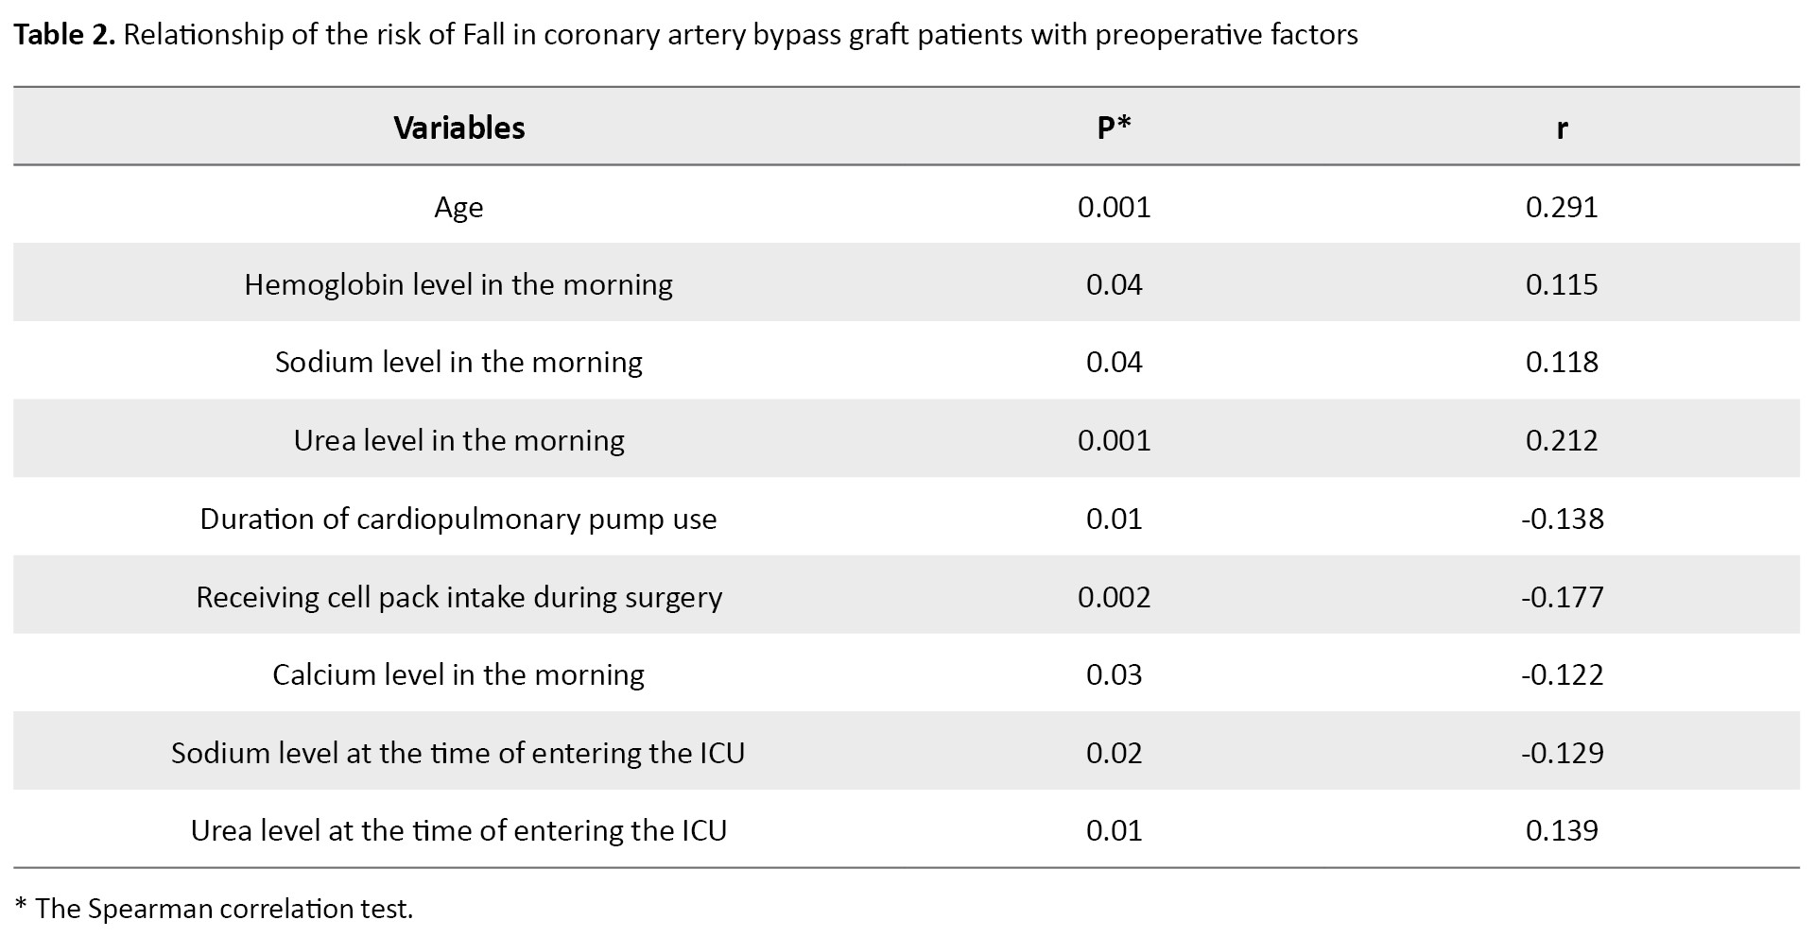Select Duration of cardiopulmonary pump use label
Viewport: 1815px width, 937px height.
point(458,519)
